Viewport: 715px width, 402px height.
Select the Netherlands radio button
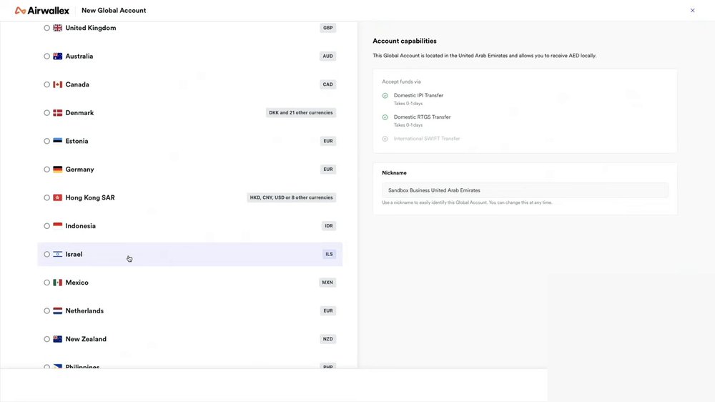[47, 310]
